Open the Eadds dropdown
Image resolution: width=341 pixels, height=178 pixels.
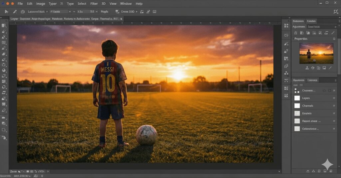(61, 12)
